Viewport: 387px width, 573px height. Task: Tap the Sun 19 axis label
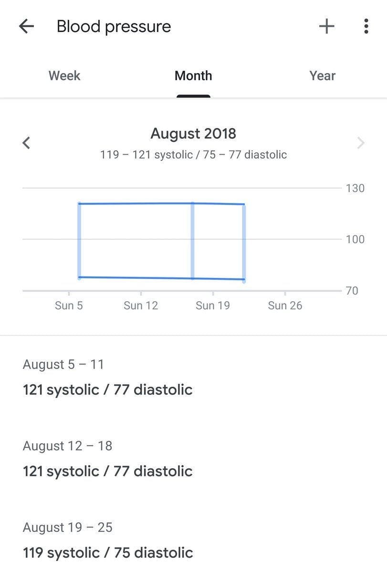[x=213, y=306]
